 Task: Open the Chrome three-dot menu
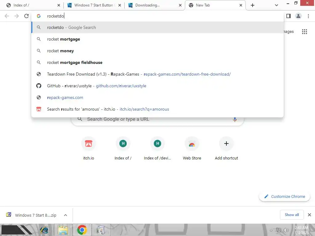point(308,16)
